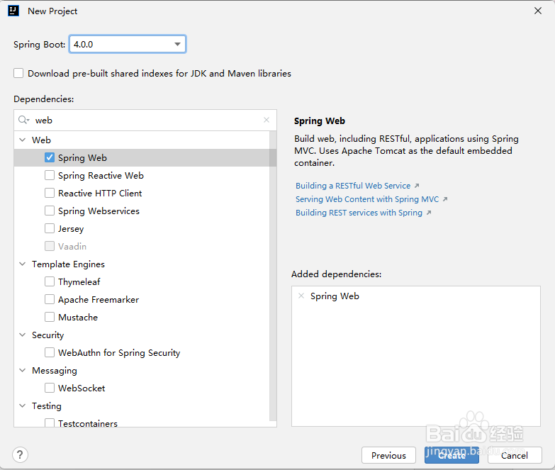Uncheck the Spring Web dependency
Screen dimensions: 555x470
click(50, 158)
